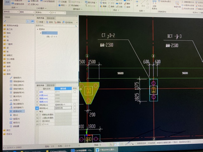Tick the 附加 checkbox for 顶标高(m) row

point(75,104)
